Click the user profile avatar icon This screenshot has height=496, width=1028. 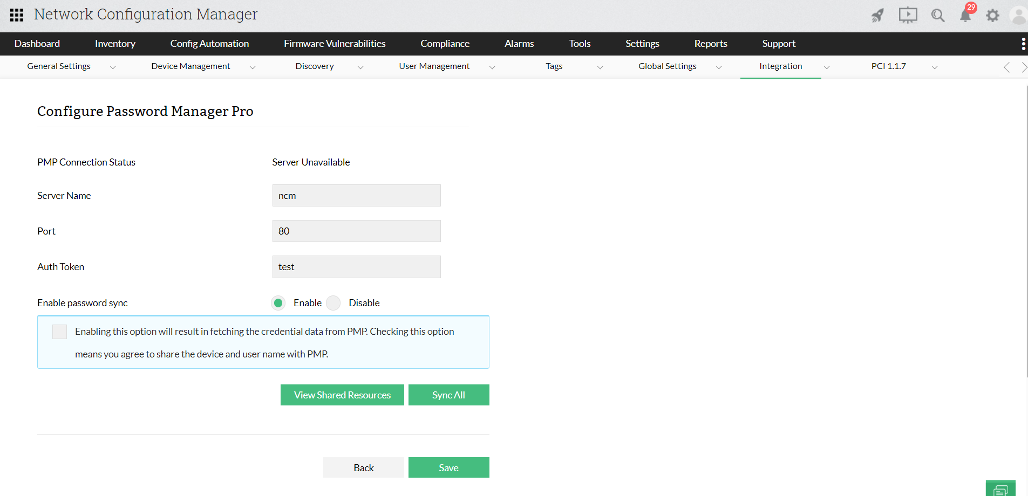[1018, 15]
